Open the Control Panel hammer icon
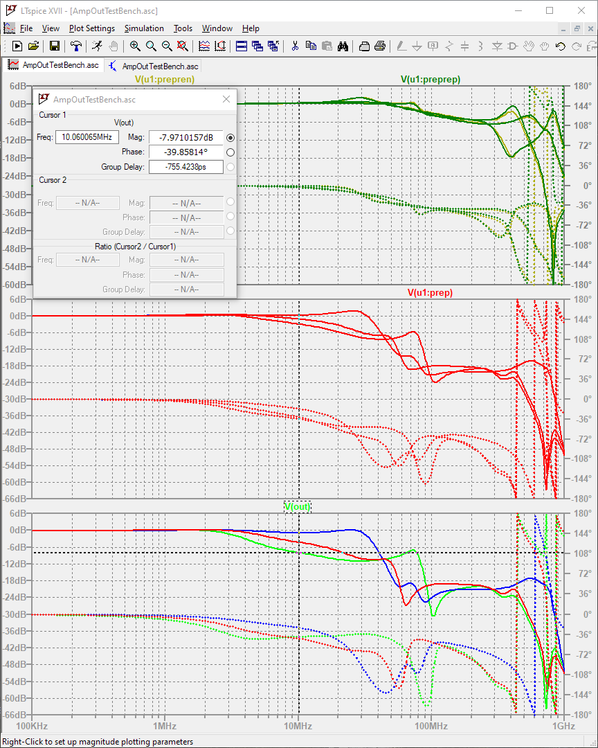Screen dimensions: 598x748 [x=76, y=46]
